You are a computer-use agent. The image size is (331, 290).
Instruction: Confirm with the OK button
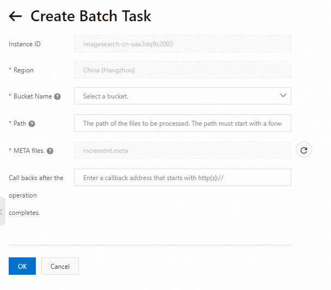coord(22,266)
